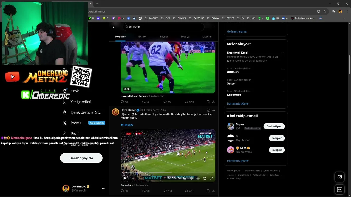351x197 pixels.
Task: Open the floating messages button
Action: point(339,190)
